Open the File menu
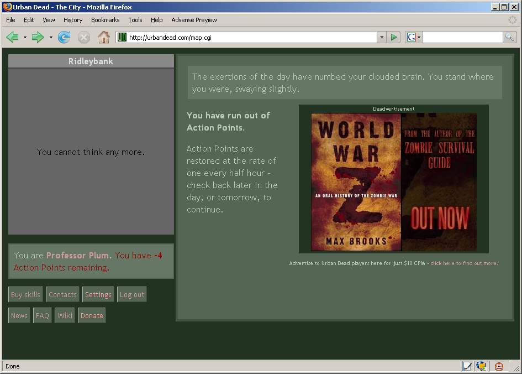The height and width of the screenshot is (374, 522). coord(10,20)
